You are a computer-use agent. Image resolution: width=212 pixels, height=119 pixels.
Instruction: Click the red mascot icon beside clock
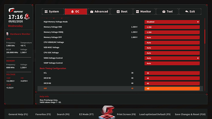pos(27,17)
